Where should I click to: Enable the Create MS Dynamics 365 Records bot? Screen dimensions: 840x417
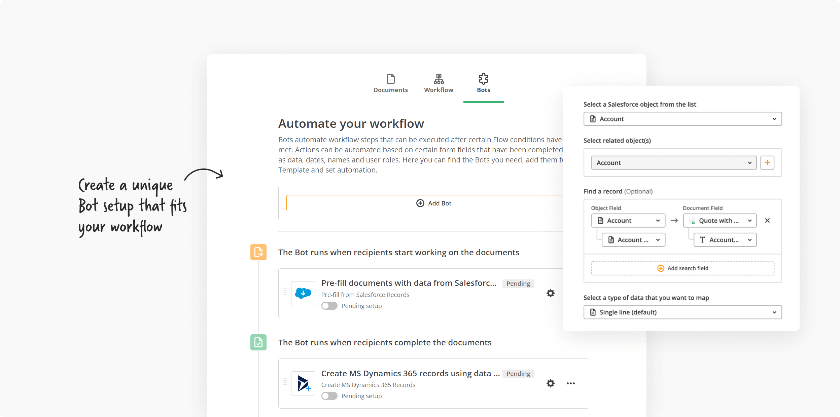329,396
